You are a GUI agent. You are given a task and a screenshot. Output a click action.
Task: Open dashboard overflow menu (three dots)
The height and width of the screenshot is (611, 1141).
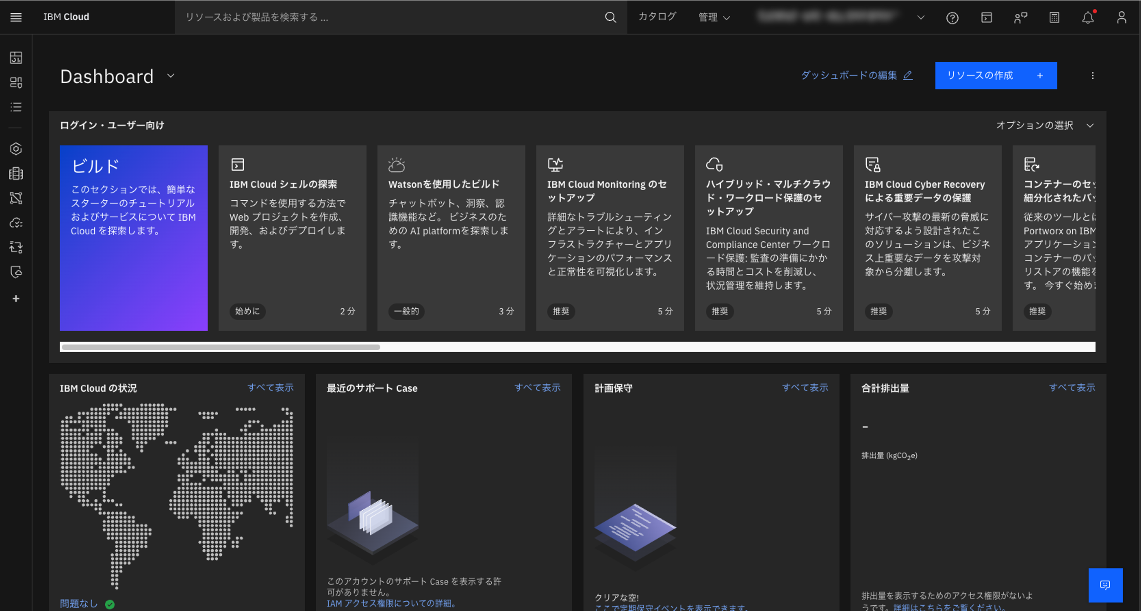coord(1092,76)
